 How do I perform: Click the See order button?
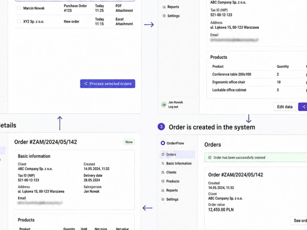tap(299, 220)
